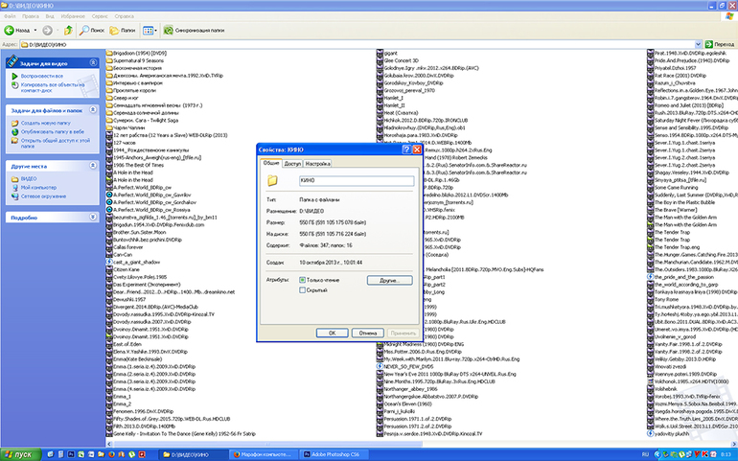Go up one folder level
This screenshot has height=461, width=738.
click(x=67, y=30)
